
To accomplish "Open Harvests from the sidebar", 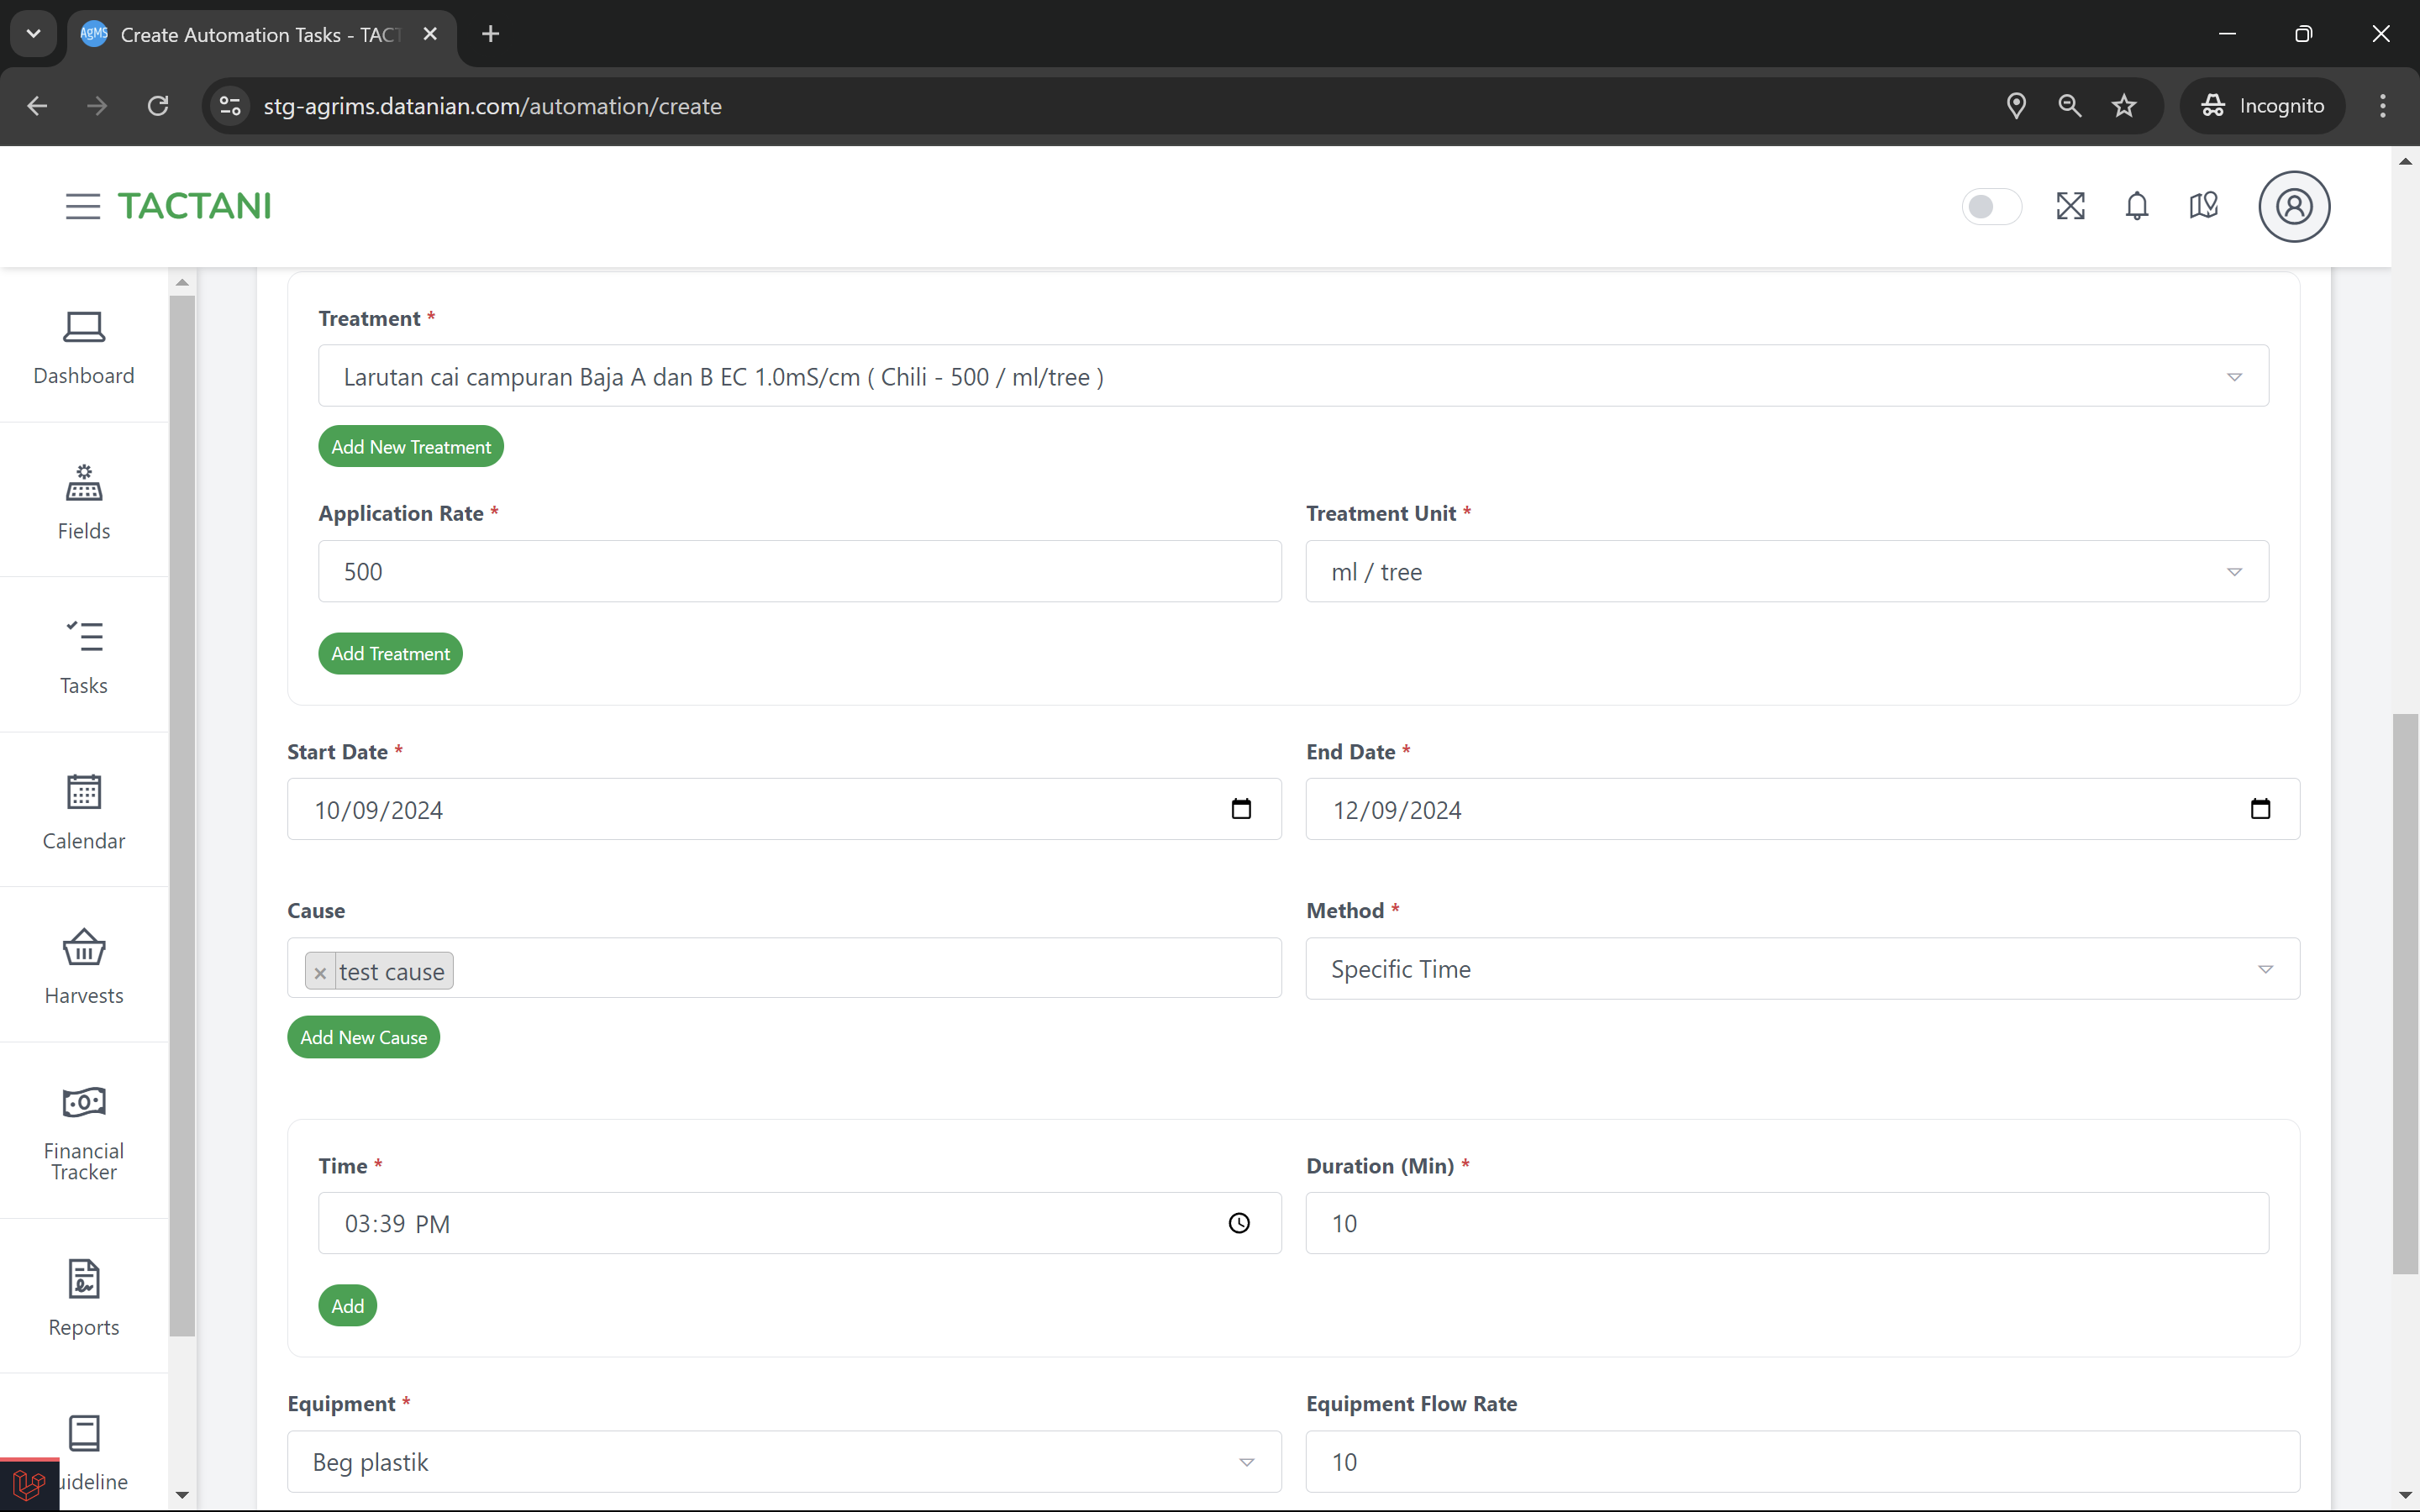I will (84, 967).
